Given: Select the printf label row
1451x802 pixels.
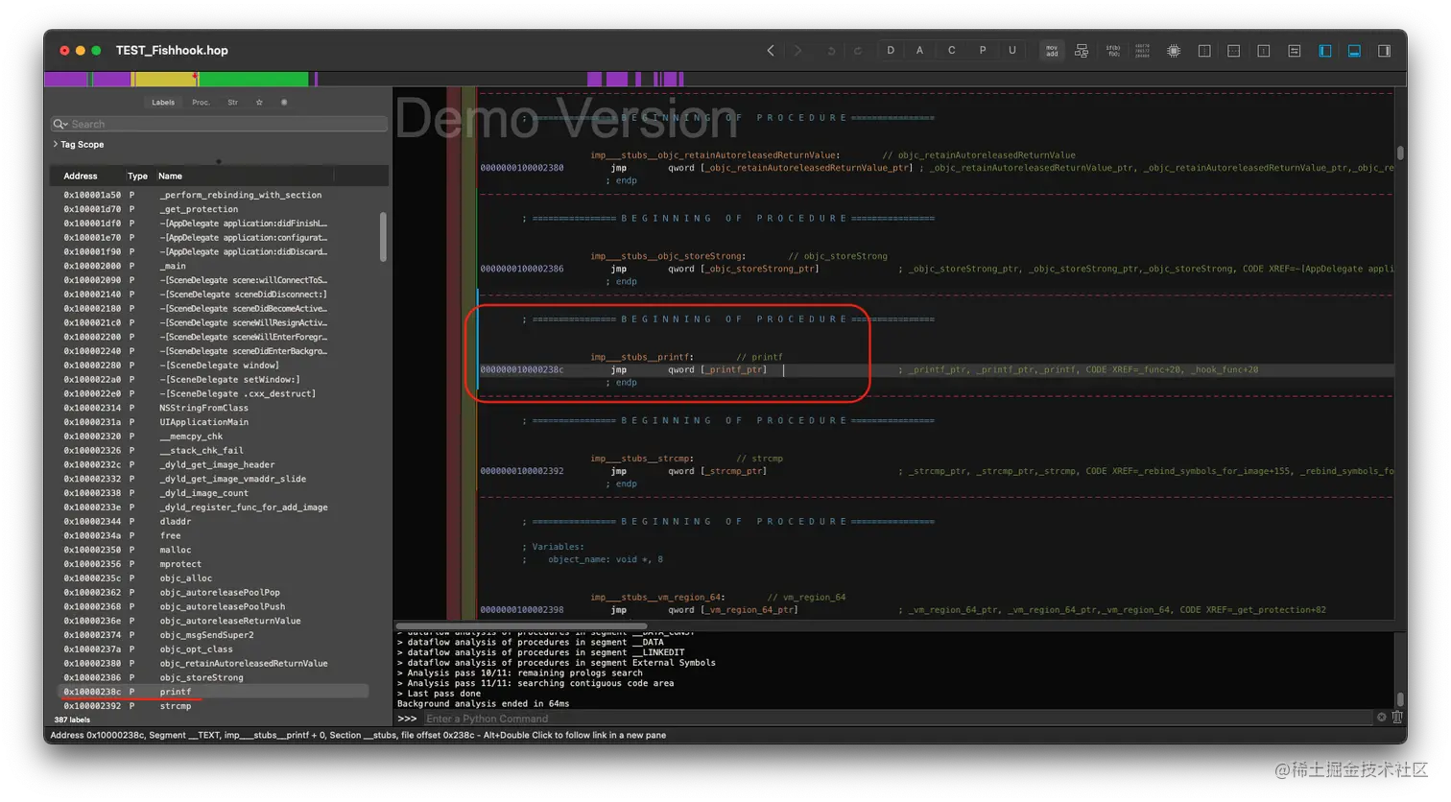Looking at the screenshot, I should pos(215,692).
